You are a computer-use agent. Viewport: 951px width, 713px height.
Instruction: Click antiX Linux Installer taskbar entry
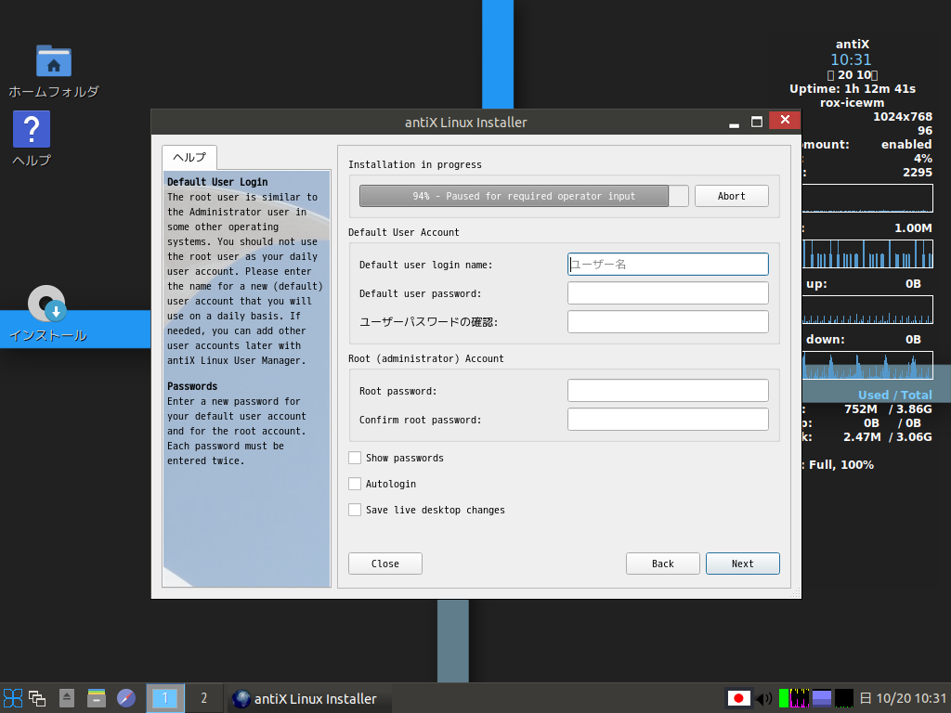(308, 698)
